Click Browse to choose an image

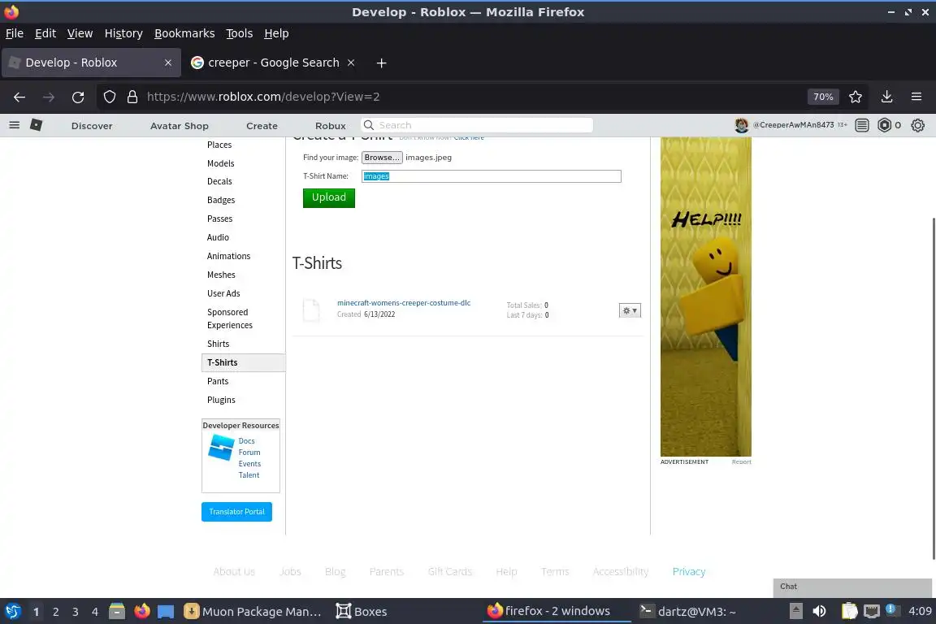click(382, 158)
